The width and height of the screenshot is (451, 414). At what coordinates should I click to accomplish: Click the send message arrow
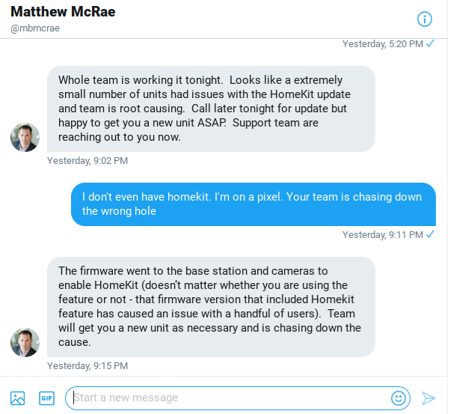click(x=429, y=398)
